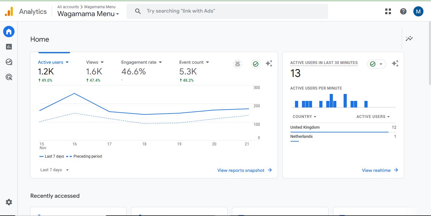Click the Wagamama Menu breadcrumb
This screenshot has height=216, width=431.
(100, 7)
